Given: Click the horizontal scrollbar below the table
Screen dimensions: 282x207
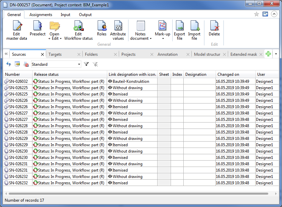Looking at the screenshot, I should click(138, 193).
